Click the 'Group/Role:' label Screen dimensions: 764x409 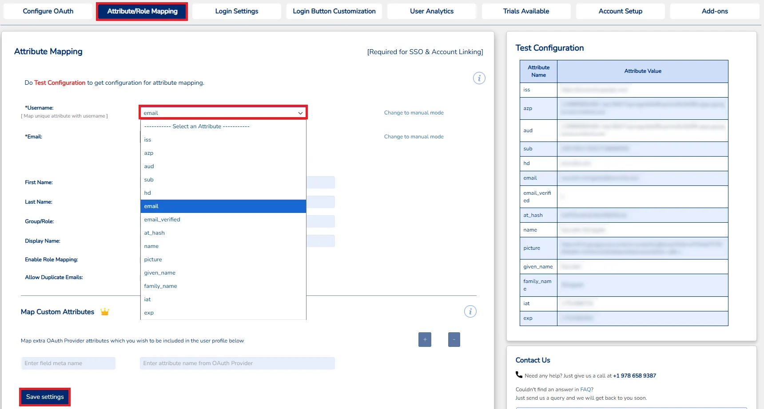[x=39, y=221]
